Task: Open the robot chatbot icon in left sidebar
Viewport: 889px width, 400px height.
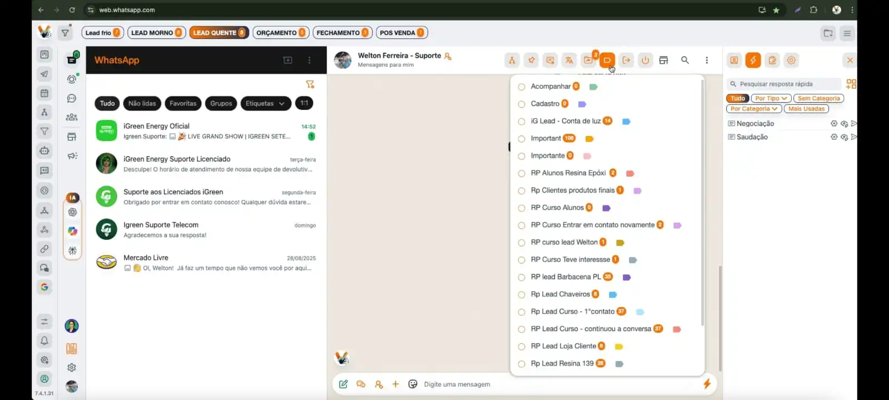Action: pos(44,151)
